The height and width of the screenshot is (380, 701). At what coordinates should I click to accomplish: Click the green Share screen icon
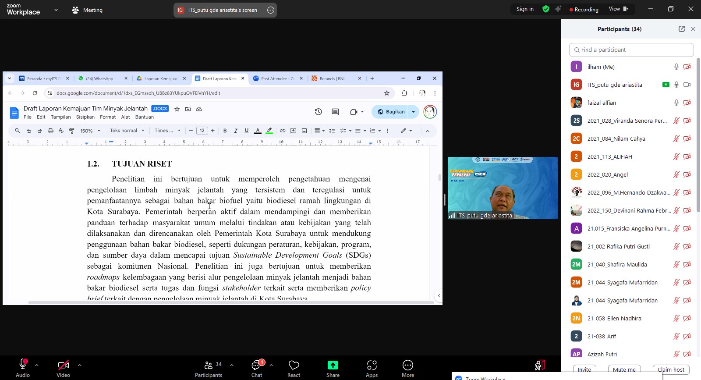tap(333, 365)
